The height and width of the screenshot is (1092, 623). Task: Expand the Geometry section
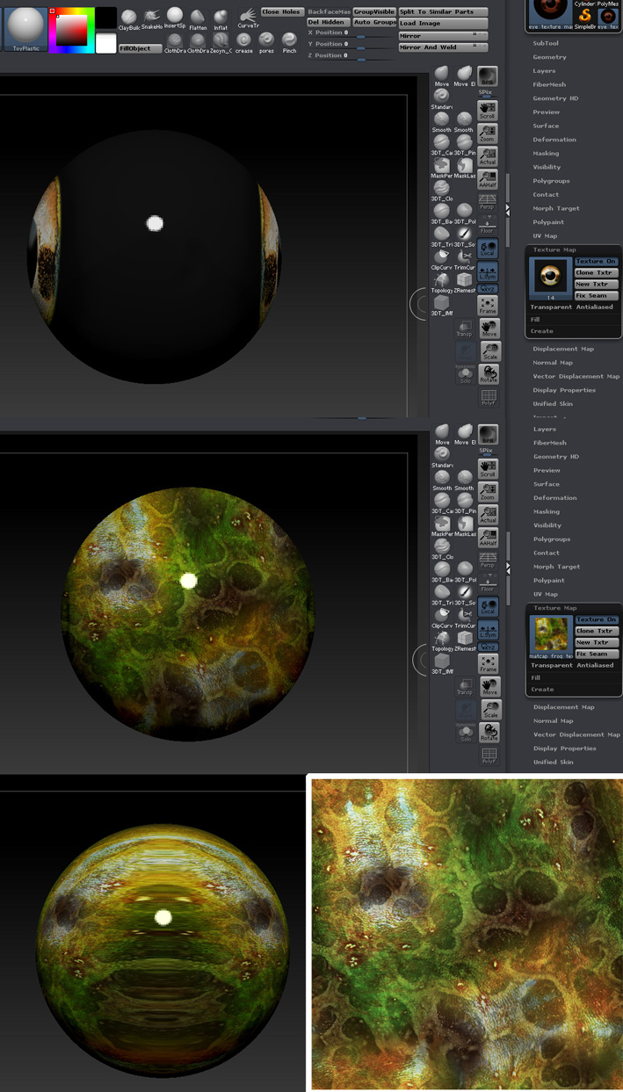549,57
